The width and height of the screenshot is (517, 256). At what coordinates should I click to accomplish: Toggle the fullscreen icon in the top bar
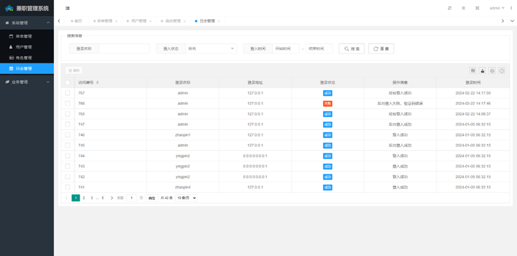(x=477, y=8)
